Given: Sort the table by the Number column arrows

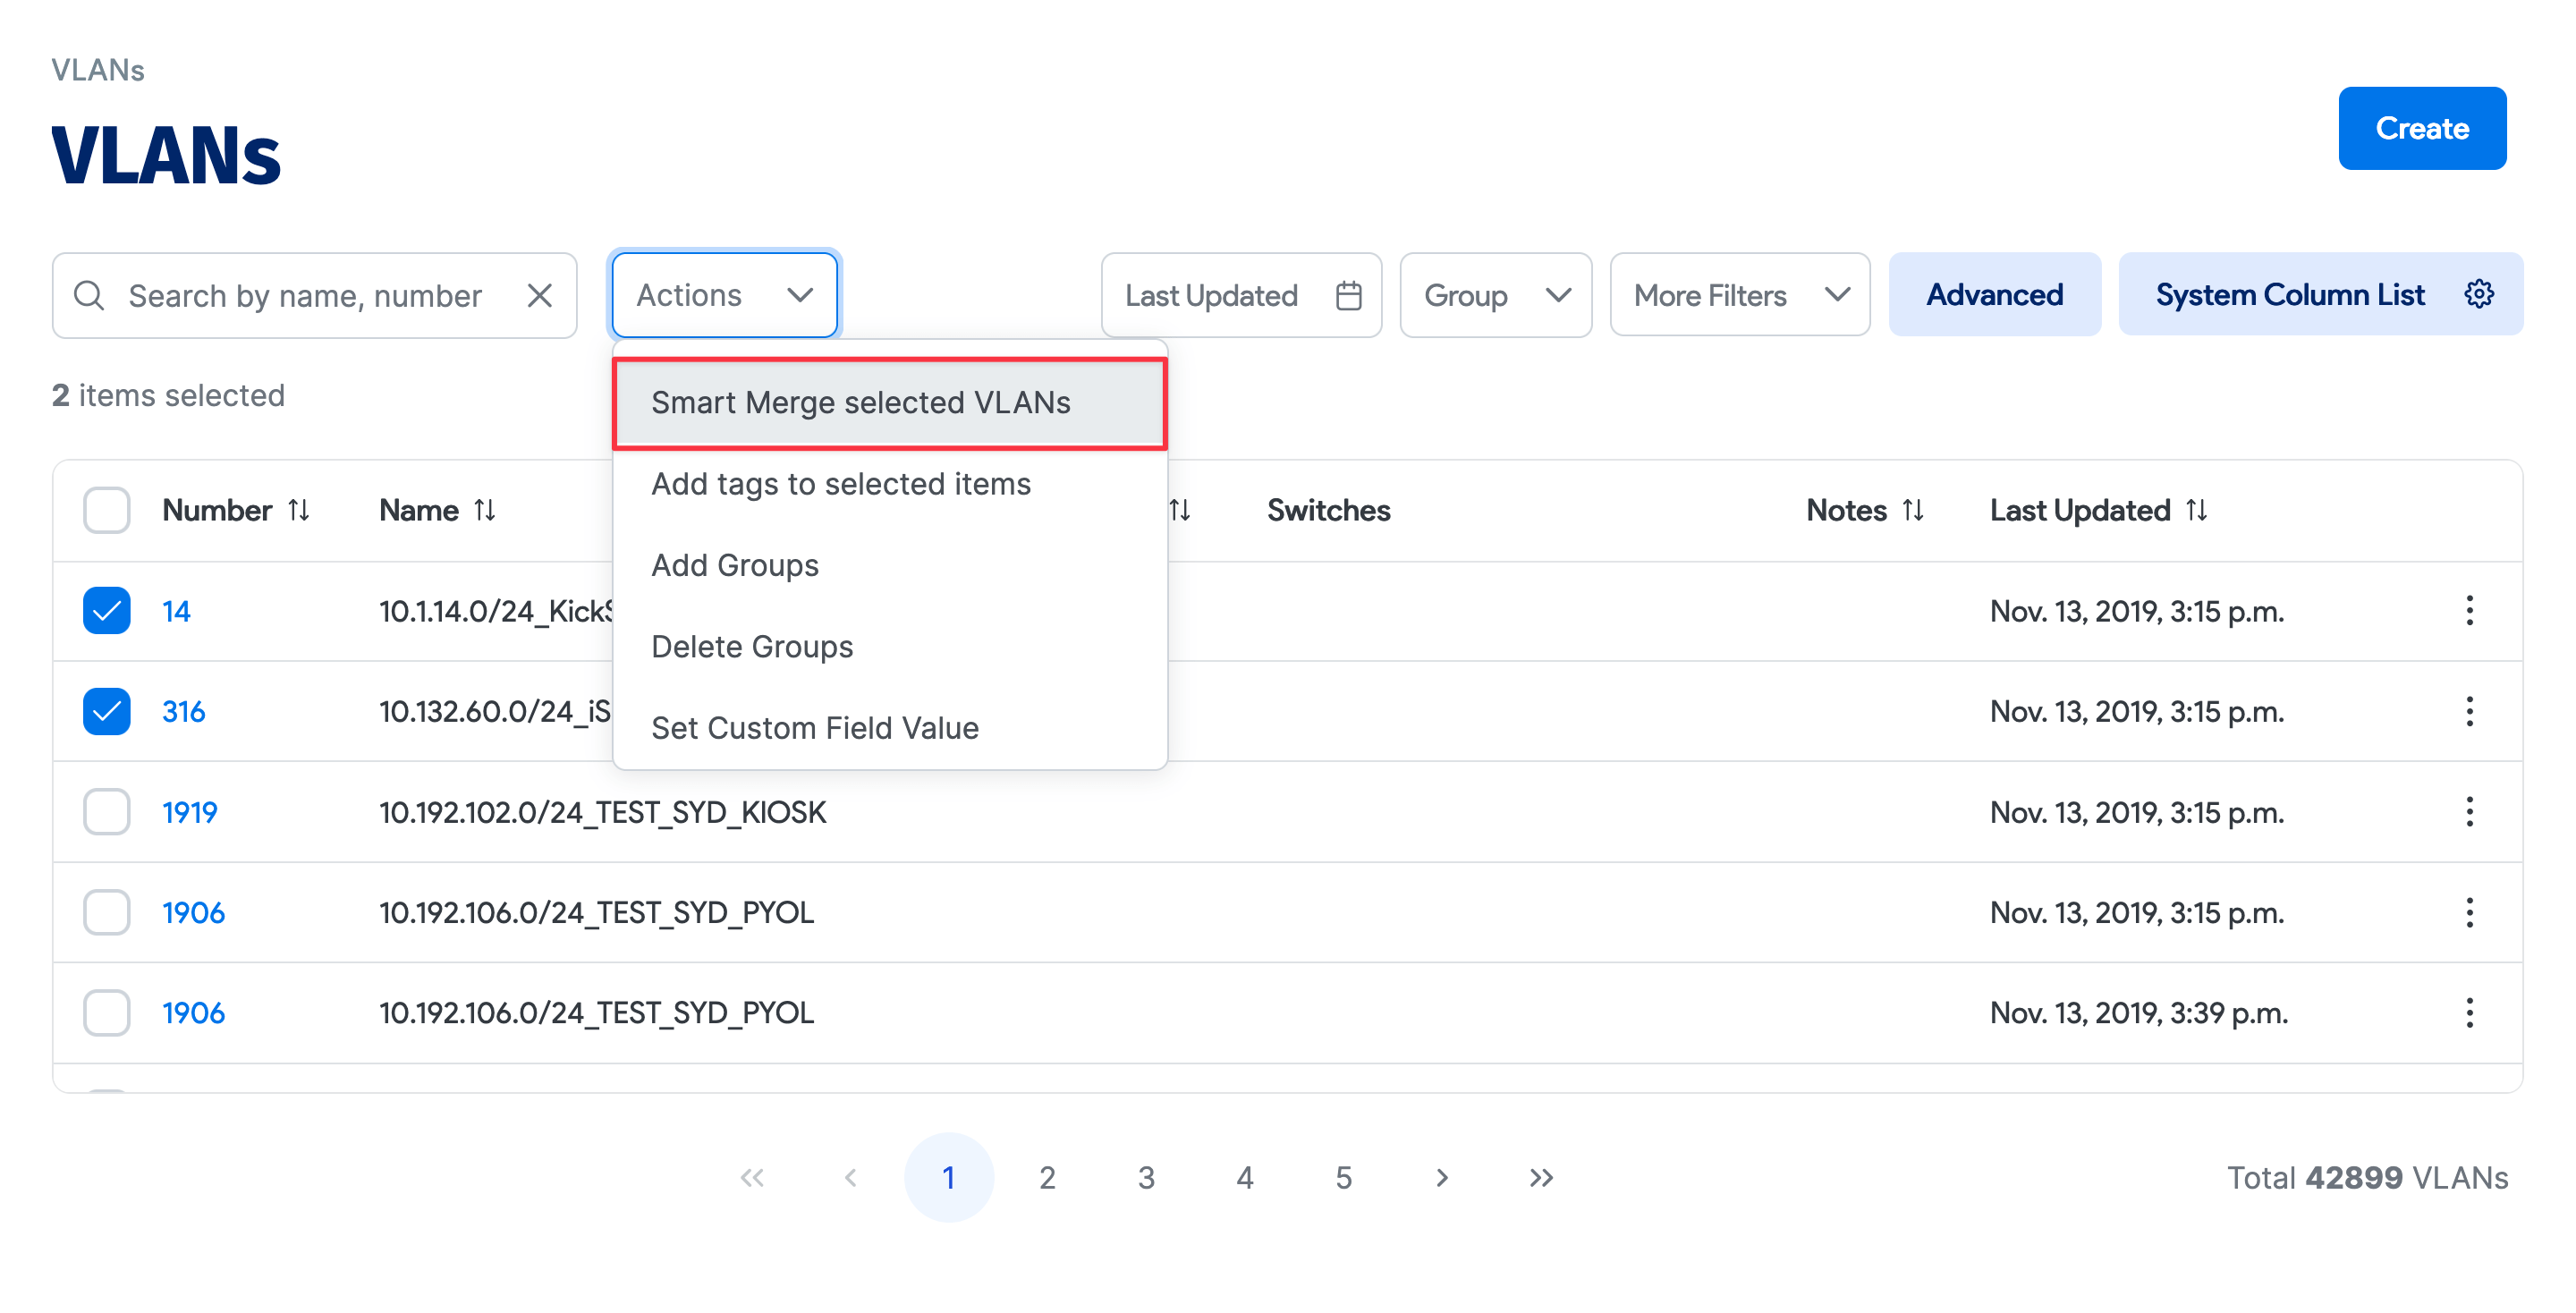Looking at the screenshot, I should click(x=300, y=510).
